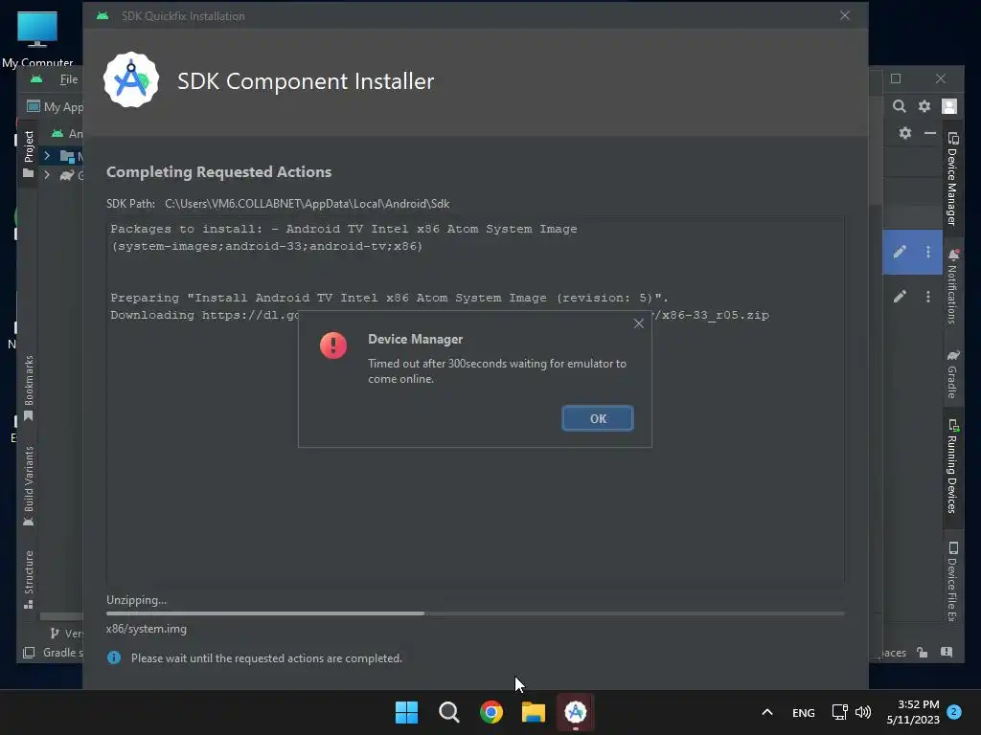Maximize the Android Studio main window
Viewport: 981px width, 735px height.
[x=896, y=78]
